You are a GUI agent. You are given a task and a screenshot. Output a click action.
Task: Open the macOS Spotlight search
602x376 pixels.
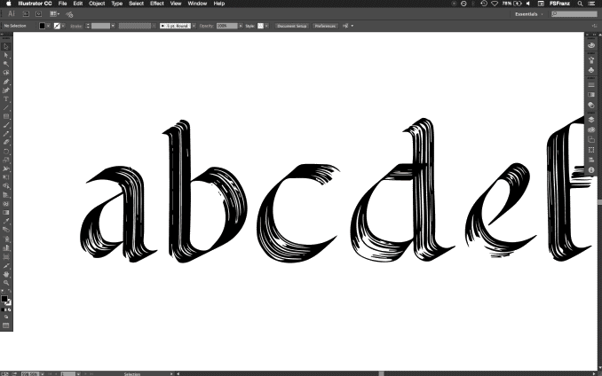(580, 4)
